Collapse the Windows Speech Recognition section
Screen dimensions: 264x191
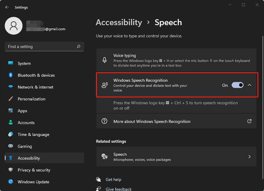coord(249,85)
